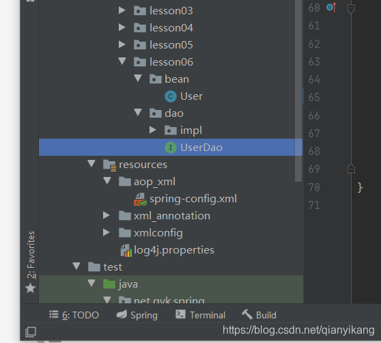This screenshot has height=343, width=381.
Task: Open the 2: Favorites side tab
Action: point(31,254)
